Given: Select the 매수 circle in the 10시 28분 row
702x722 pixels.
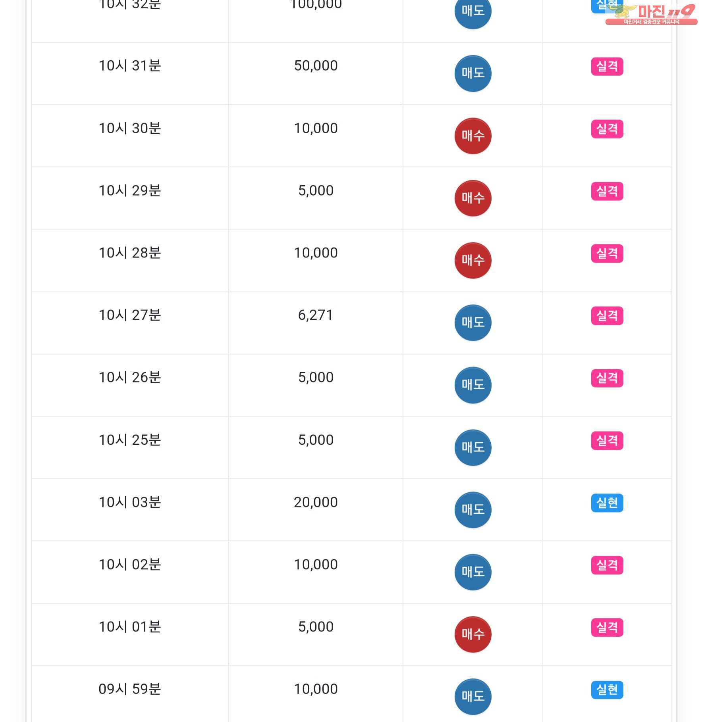Looking at the screenshot, I should point(472,260).
